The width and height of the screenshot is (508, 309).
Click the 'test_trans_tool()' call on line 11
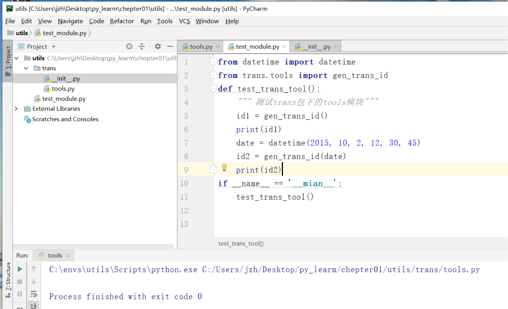(x=275, y=197)
